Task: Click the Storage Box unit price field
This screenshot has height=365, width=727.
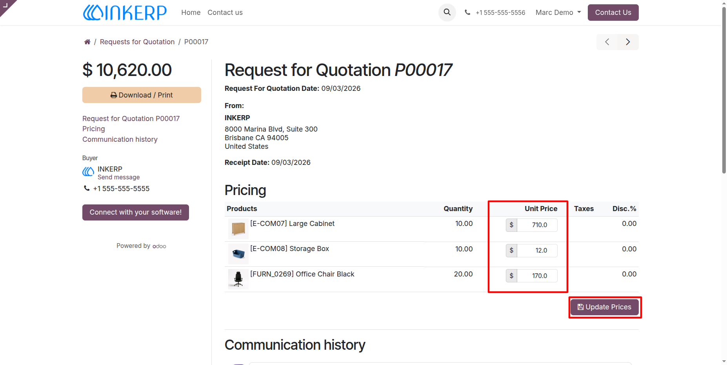Action: coord(537,250)
